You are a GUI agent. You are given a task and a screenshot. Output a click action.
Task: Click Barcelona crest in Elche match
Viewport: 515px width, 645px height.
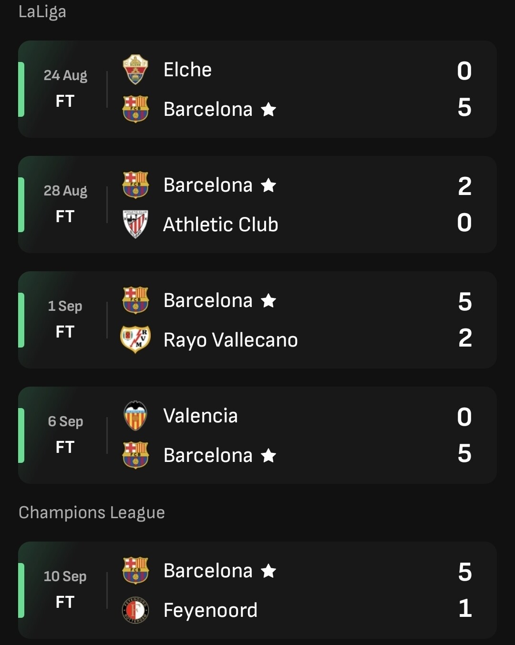coord(135,109)
